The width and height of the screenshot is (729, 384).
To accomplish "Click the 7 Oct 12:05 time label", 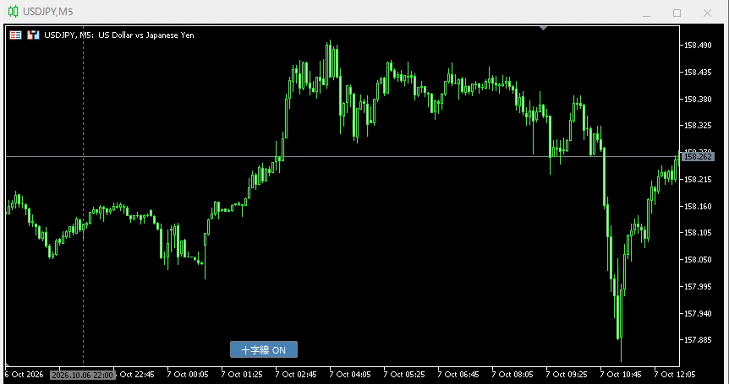I will click(675, 374).
